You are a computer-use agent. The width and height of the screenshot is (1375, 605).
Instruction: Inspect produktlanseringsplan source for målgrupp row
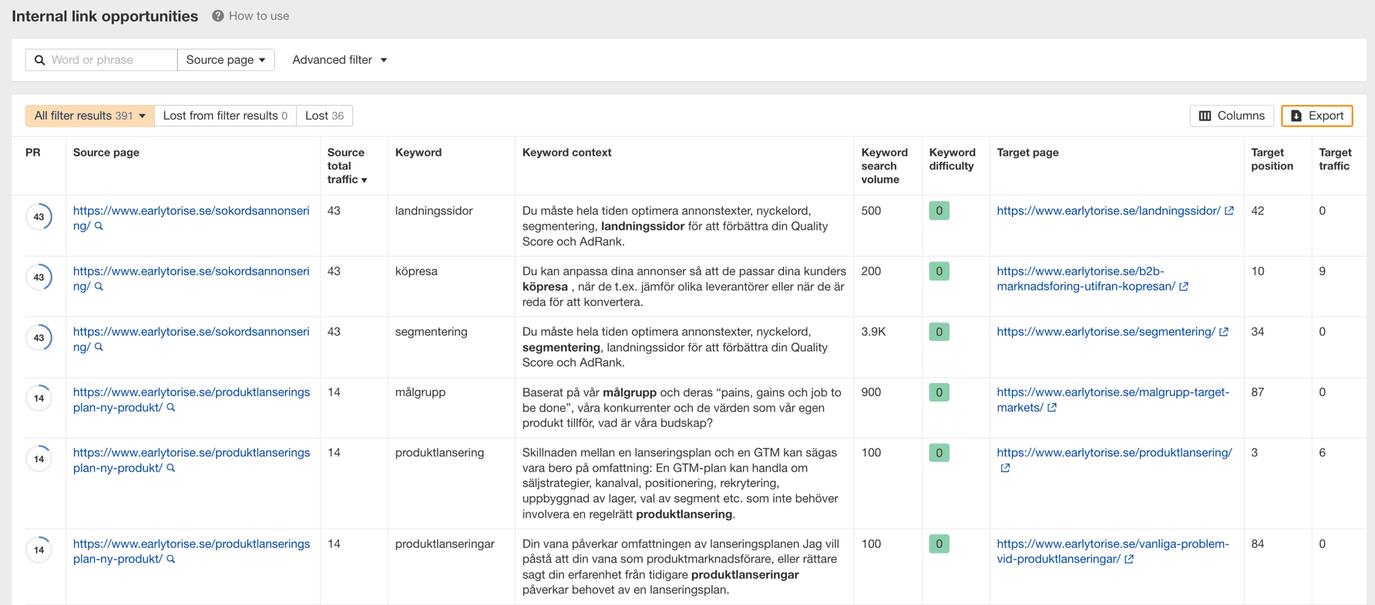tap(171, 408)
